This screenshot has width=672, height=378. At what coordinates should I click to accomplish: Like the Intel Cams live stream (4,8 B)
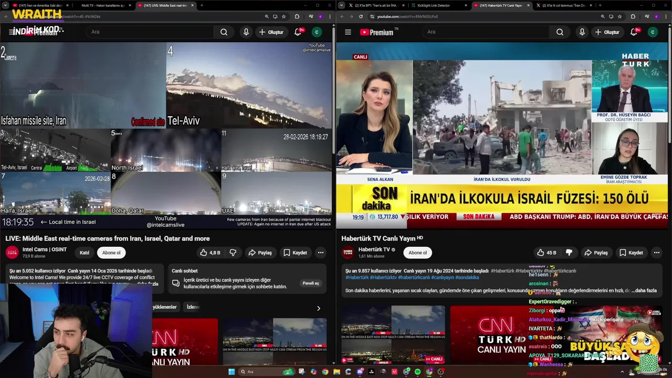(x=210, y=253)
